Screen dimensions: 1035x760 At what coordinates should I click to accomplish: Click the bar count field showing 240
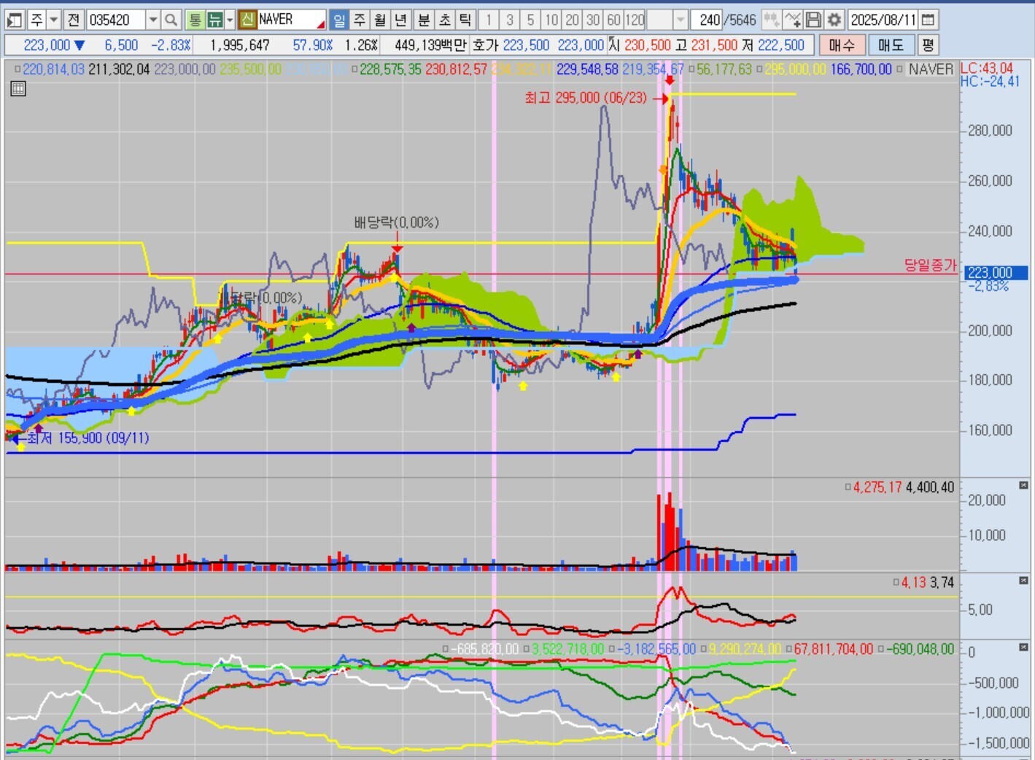[705, 20]
